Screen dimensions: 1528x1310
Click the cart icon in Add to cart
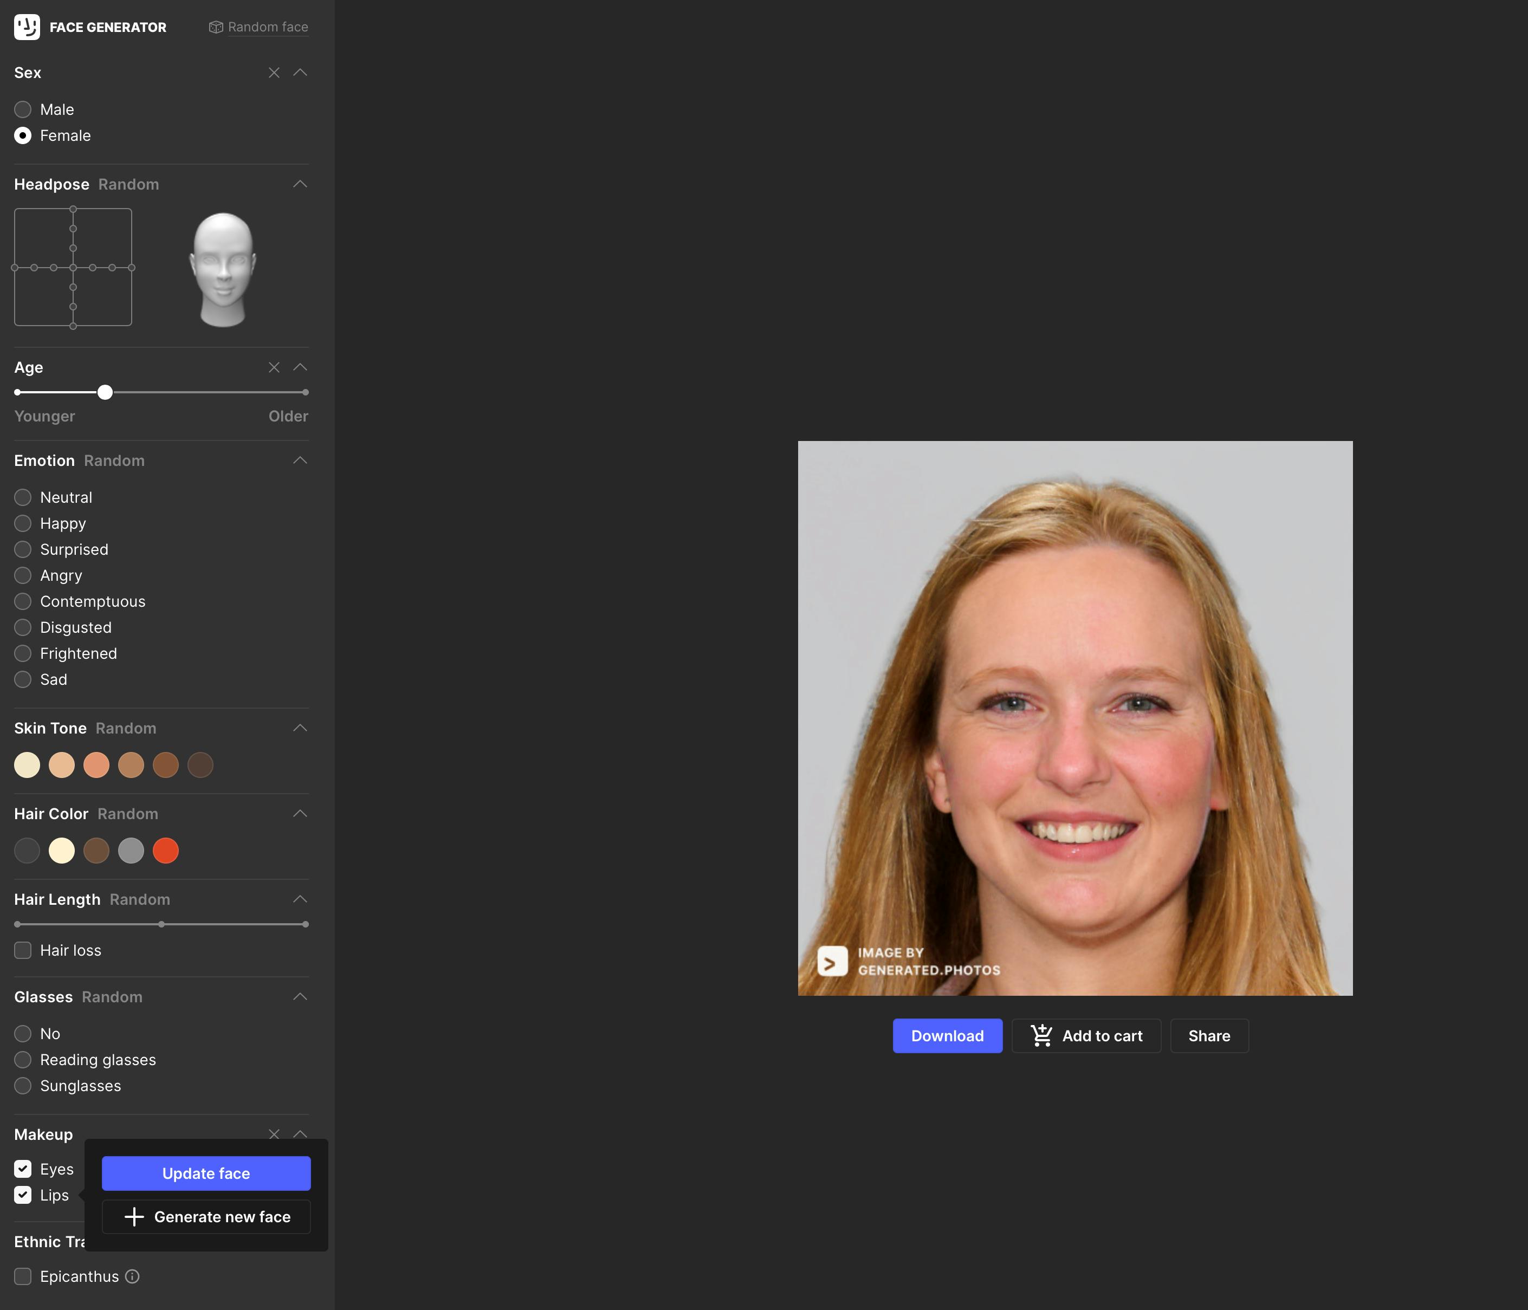[1040, 1035]
